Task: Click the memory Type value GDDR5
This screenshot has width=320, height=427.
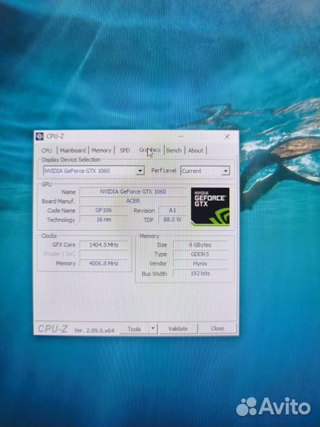Action: [200, 254]
